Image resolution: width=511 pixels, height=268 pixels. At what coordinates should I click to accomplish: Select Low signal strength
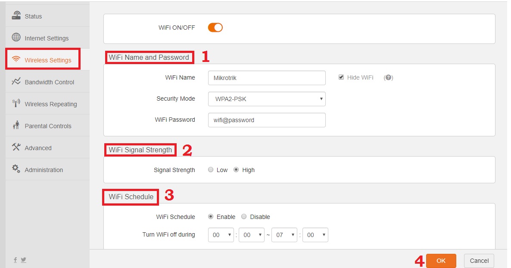tap(211, 170)
